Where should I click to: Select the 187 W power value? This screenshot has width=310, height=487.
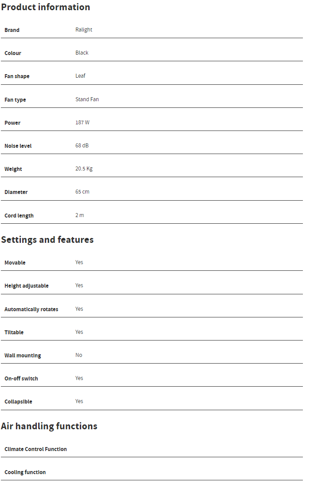click(x=82, y=123)
